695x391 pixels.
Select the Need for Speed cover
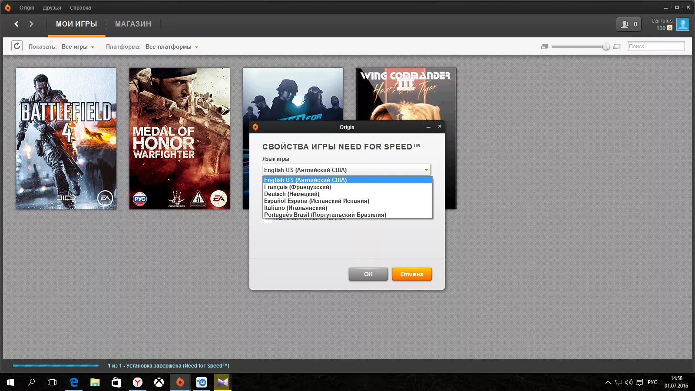(293, 94)
